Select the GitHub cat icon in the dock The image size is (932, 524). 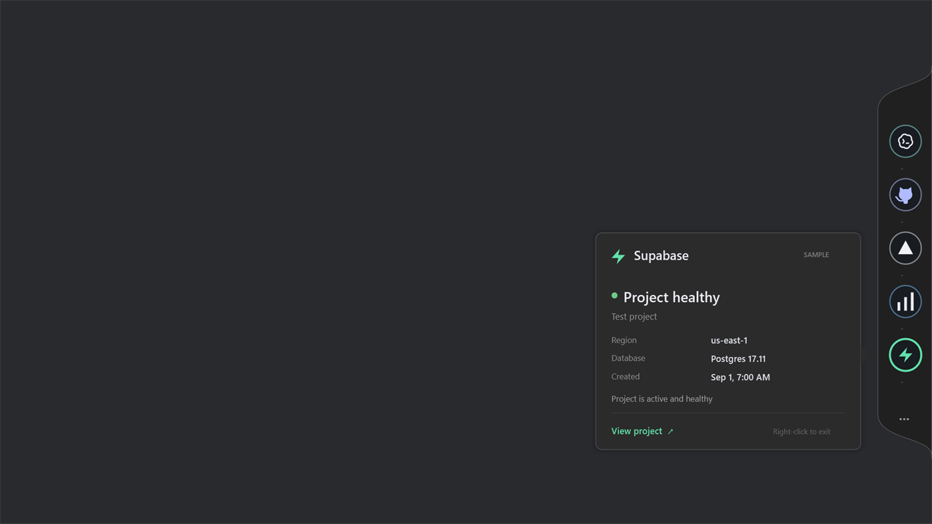tap(905, 194)
